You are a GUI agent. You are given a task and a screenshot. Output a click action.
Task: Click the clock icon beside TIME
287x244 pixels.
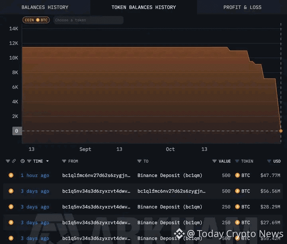point(22,161)
